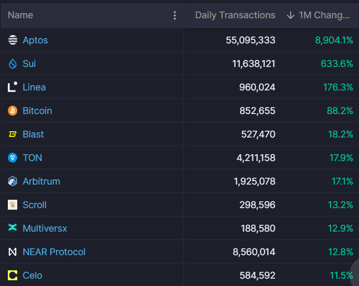Click the NEAR Protocol logo icon

(13, 252)
